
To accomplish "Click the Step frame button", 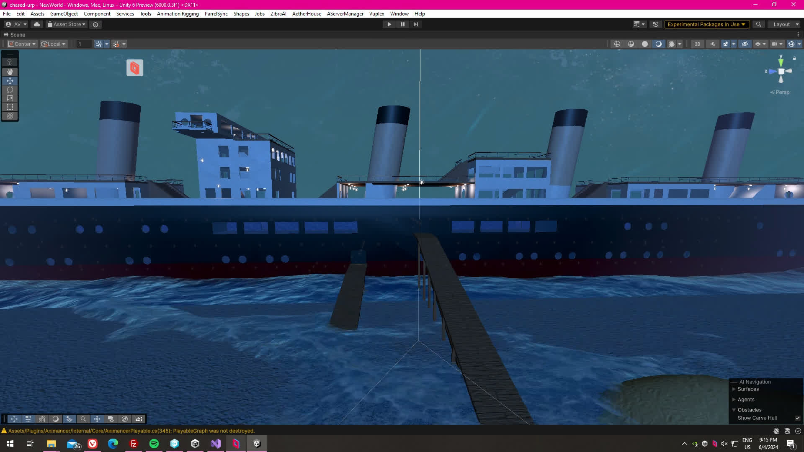I will coord(415,24).
